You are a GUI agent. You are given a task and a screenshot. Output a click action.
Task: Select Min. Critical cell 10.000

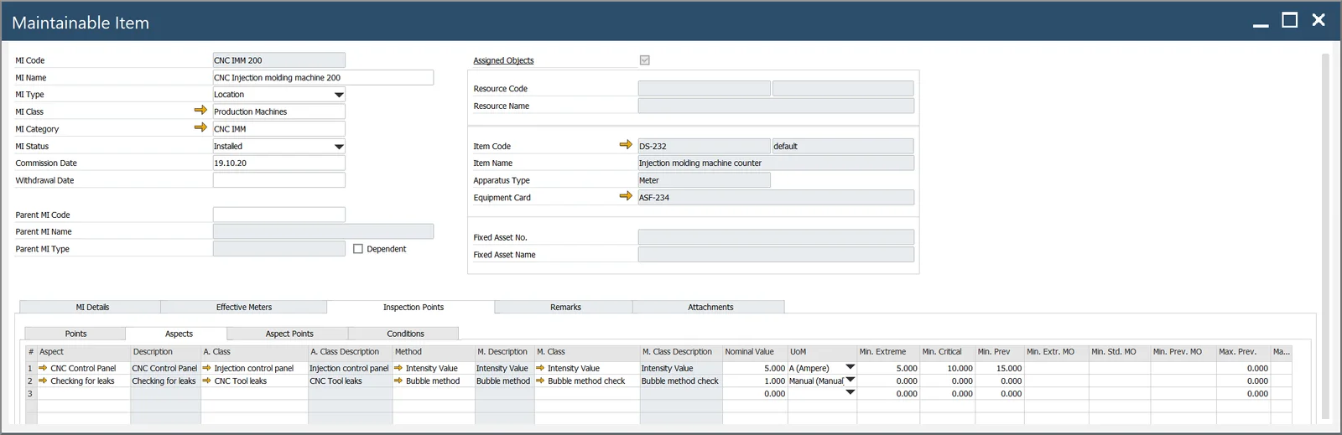(x=947, y=368)
